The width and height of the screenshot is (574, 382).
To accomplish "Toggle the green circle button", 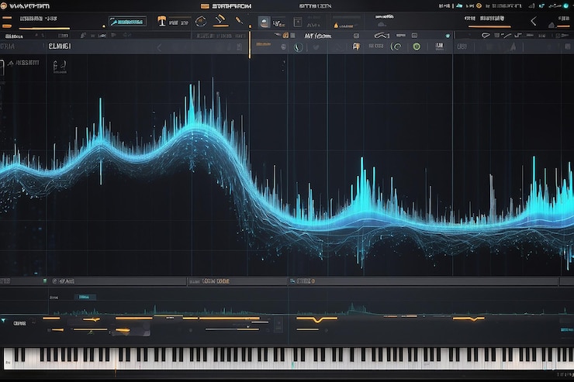I will [417, 46].
